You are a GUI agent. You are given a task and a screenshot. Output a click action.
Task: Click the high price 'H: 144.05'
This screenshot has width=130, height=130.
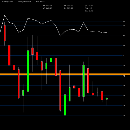[69, 6]
